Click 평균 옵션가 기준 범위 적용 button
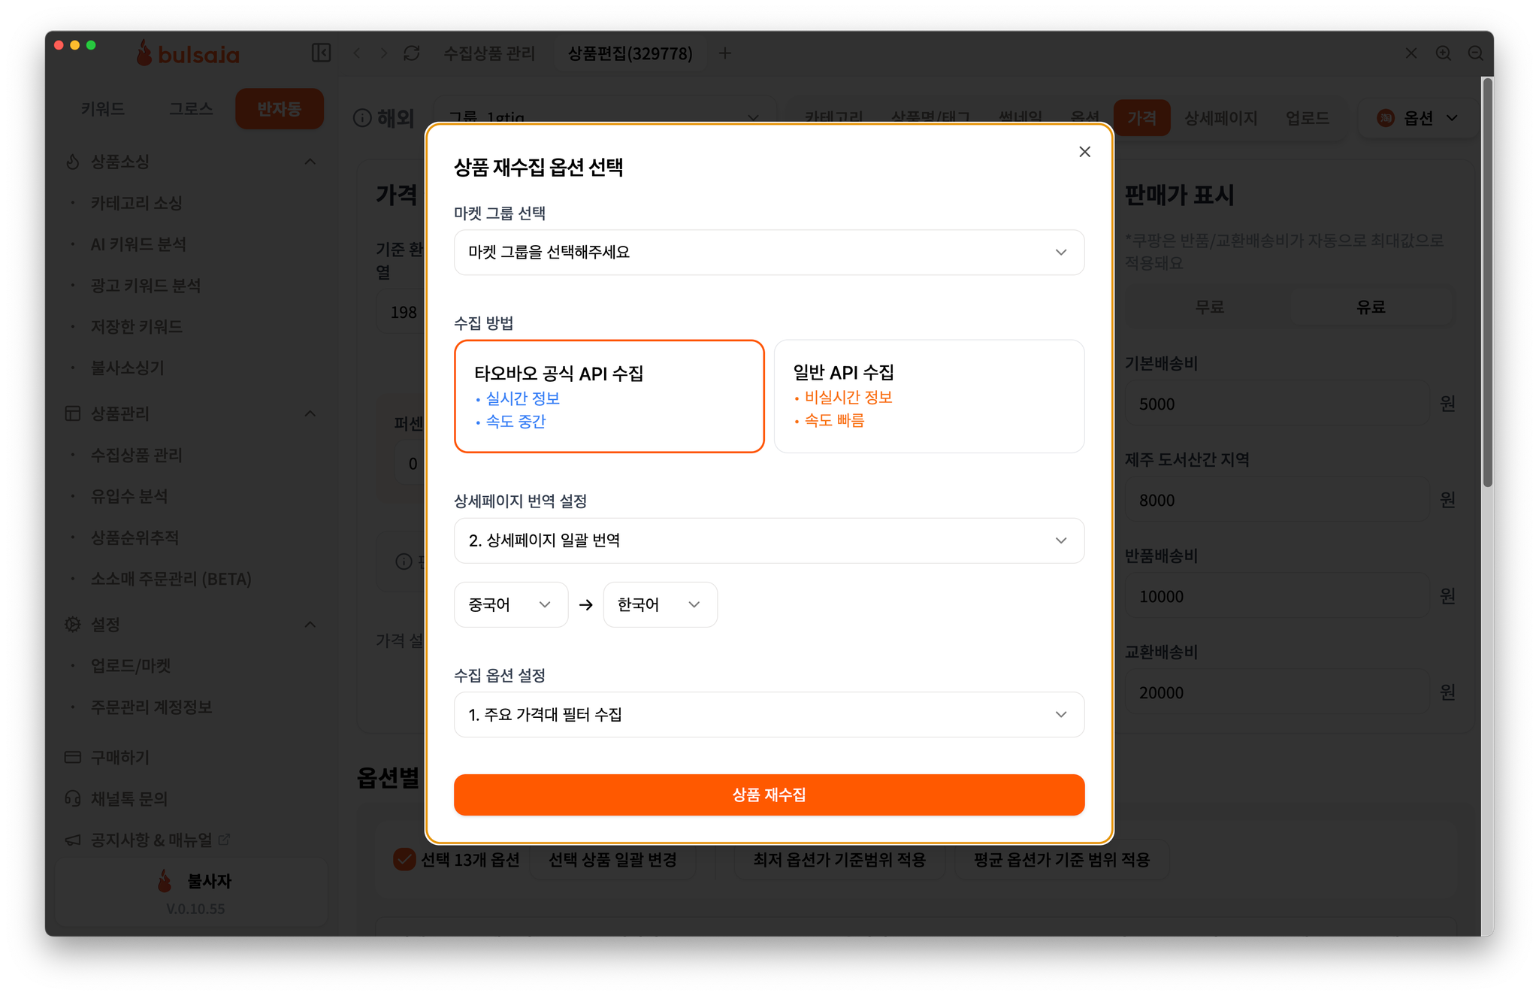The height and width of the screenshot is (996, 1539). (1062, 859)
